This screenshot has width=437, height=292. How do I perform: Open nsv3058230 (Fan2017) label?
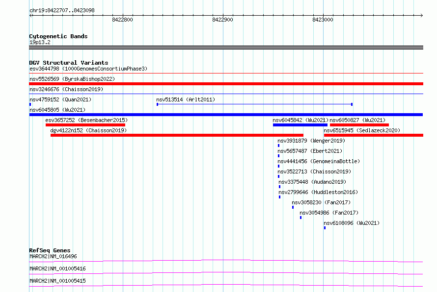pyautogui.click(x=321, y=202)
